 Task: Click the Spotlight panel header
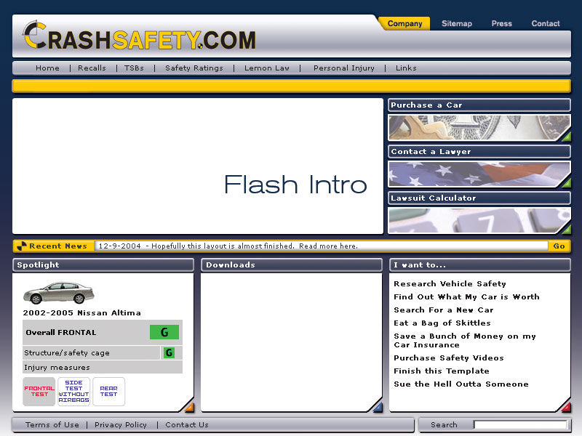tap(103, 265)
